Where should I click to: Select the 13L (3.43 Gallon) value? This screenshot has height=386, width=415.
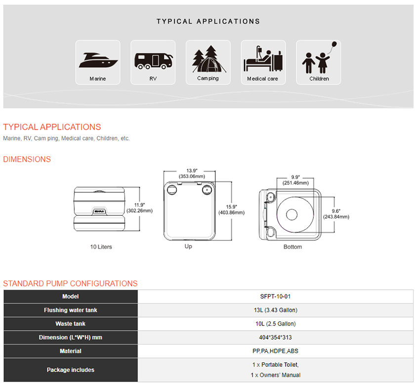pos(276,310)
